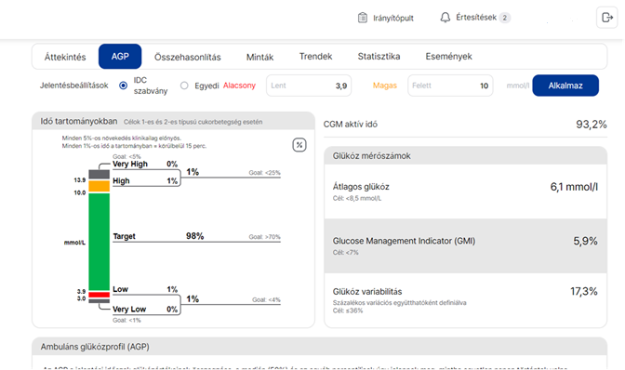Click the Alkalmaz button
Viewport: 625px width, 370px height.
pyautogui.click(x=565, y=86)
